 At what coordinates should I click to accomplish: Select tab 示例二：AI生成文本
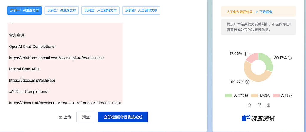coord(62,10)
